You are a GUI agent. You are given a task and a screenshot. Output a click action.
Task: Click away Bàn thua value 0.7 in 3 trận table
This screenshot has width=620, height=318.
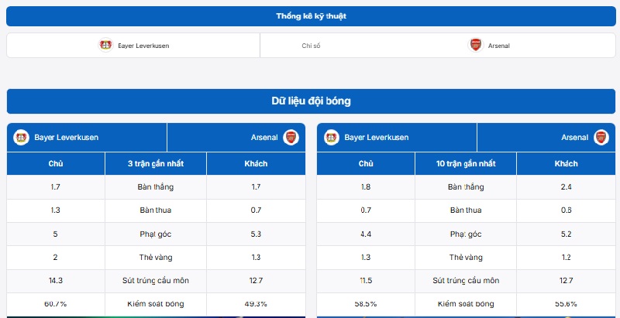256,210
